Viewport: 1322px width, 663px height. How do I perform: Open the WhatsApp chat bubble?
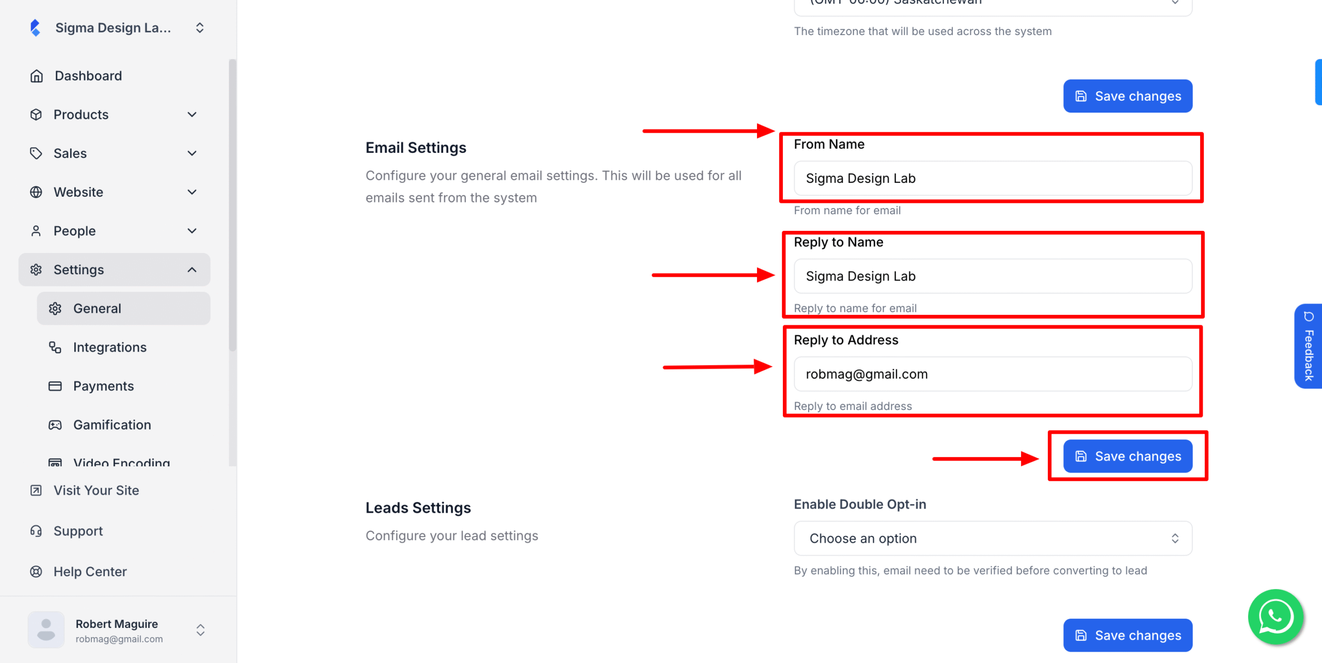pyautogui.click(x=1275, y=617)
